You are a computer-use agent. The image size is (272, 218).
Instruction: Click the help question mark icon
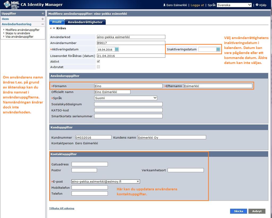pyautogui.click(x=257, y=5)
